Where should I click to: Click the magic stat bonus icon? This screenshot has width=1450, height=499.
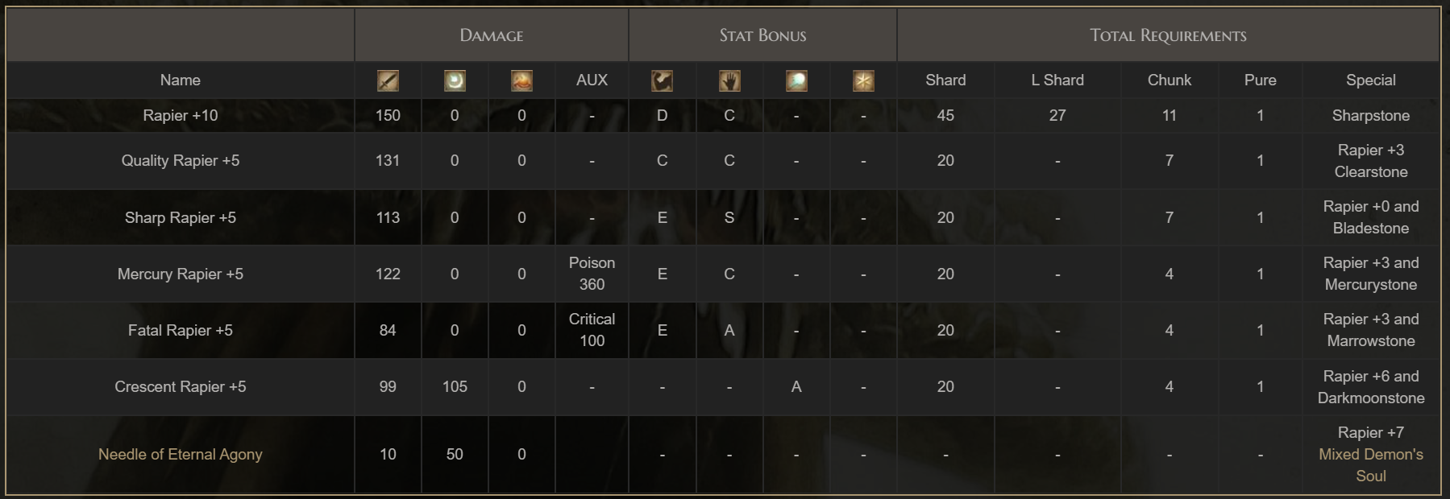click(x=796, y=80)
